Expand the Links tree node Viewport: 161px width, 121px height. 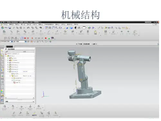point(8,58)
